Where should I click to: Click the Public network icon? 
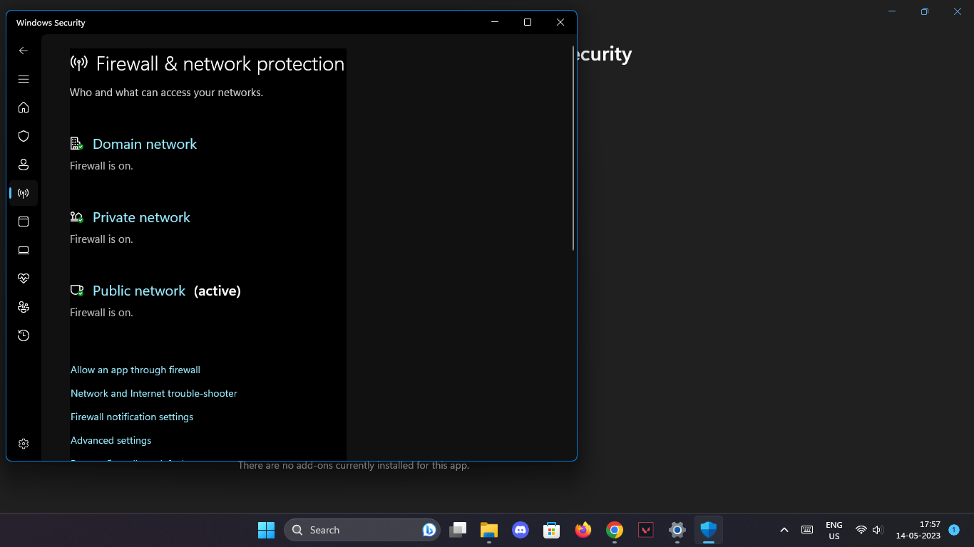tap(77, 291)
